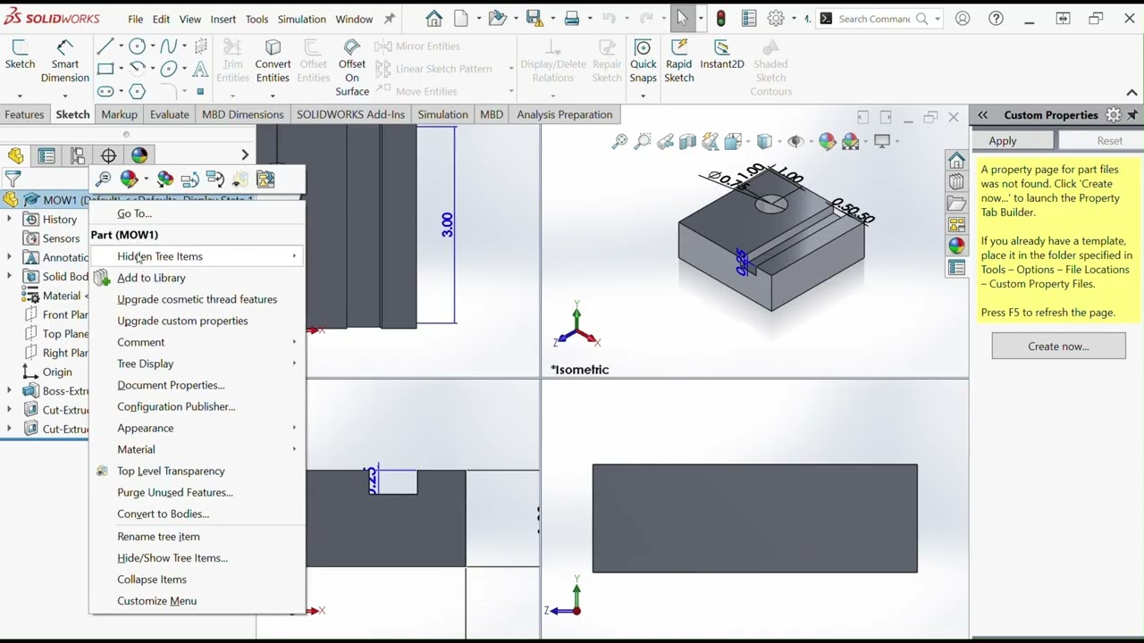Image resolution: width=1144 pixels, height=643 pixels.
Task: Switch to the MBD Dimensions tab
Action: 242,114
